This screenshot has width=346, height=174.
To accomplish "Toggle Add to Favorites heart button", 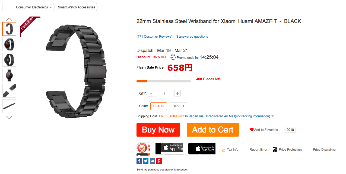I will pos(264,130).
